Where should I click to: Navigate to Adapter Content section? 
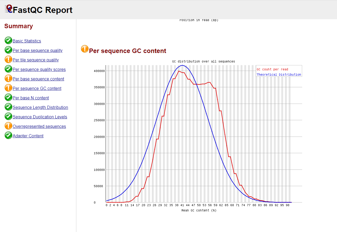pos(28,136)
